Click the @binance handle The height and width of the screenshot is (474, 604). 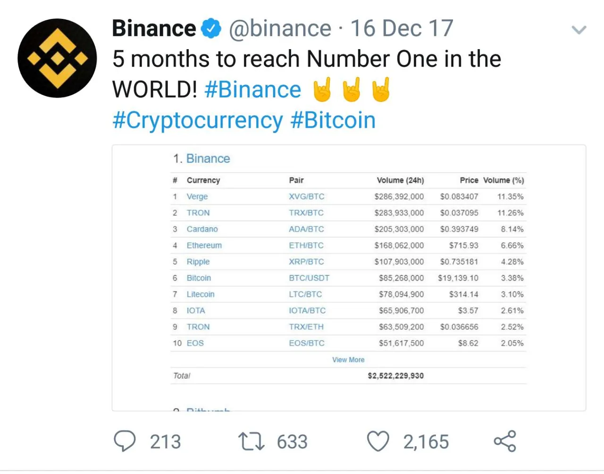pyautogui.click(x=280, y=28)
